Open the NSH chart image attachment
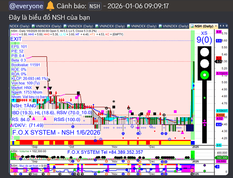 tap(118, 99)
